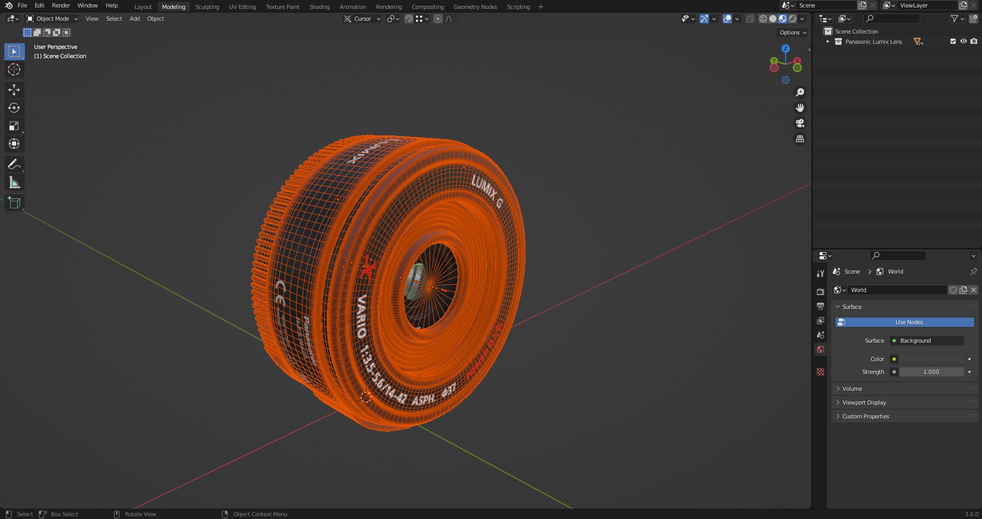The height and width of the screenshot is (519, 982).
Task: Disable Panasonic Lumix Lens in renders
Action: click(x=974, y=41)
